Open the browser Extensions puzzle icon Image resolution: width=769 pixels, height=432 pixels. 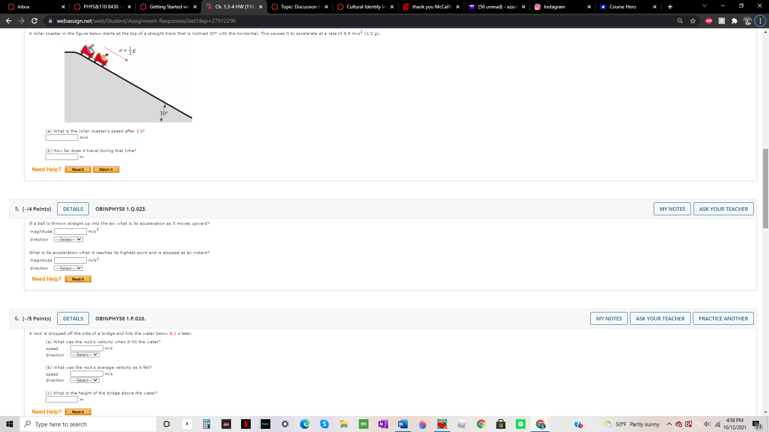click(734, 21)
